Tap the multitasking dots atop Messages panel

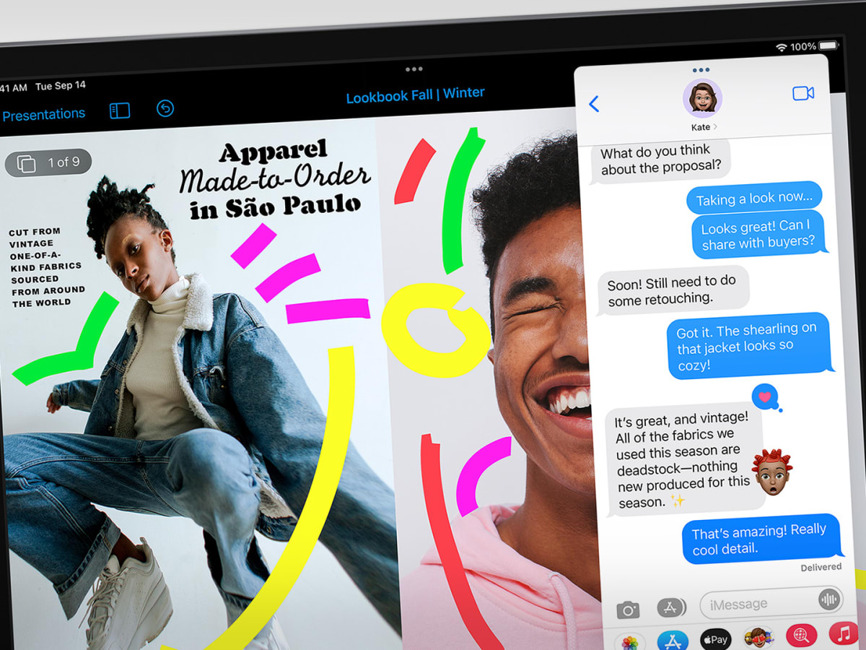click(x=701, y=71)
